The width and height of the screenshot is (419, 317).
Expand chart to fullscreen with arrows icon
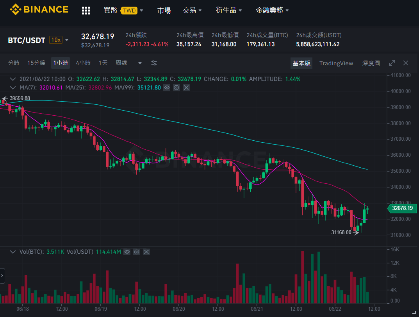coord(392,63)
